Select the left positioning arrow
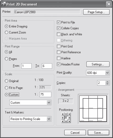Screen dimensions: 113x138 point(63,118)
